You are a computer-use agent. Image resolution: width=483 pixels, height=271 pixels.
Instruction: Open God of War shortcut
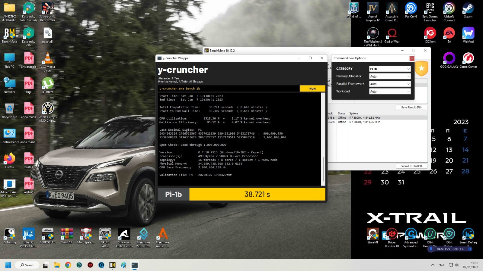pos(392,36)
